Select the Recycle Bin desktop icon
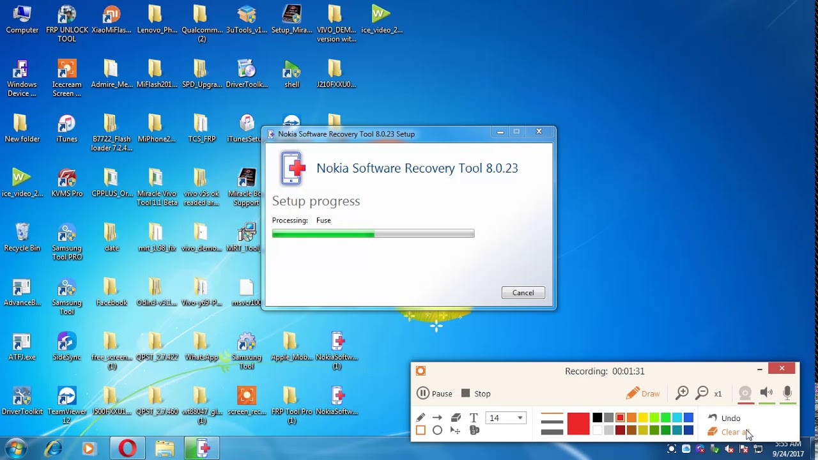Image resolution: width=818 pixels, height=460 pixels. coord(22,237)
